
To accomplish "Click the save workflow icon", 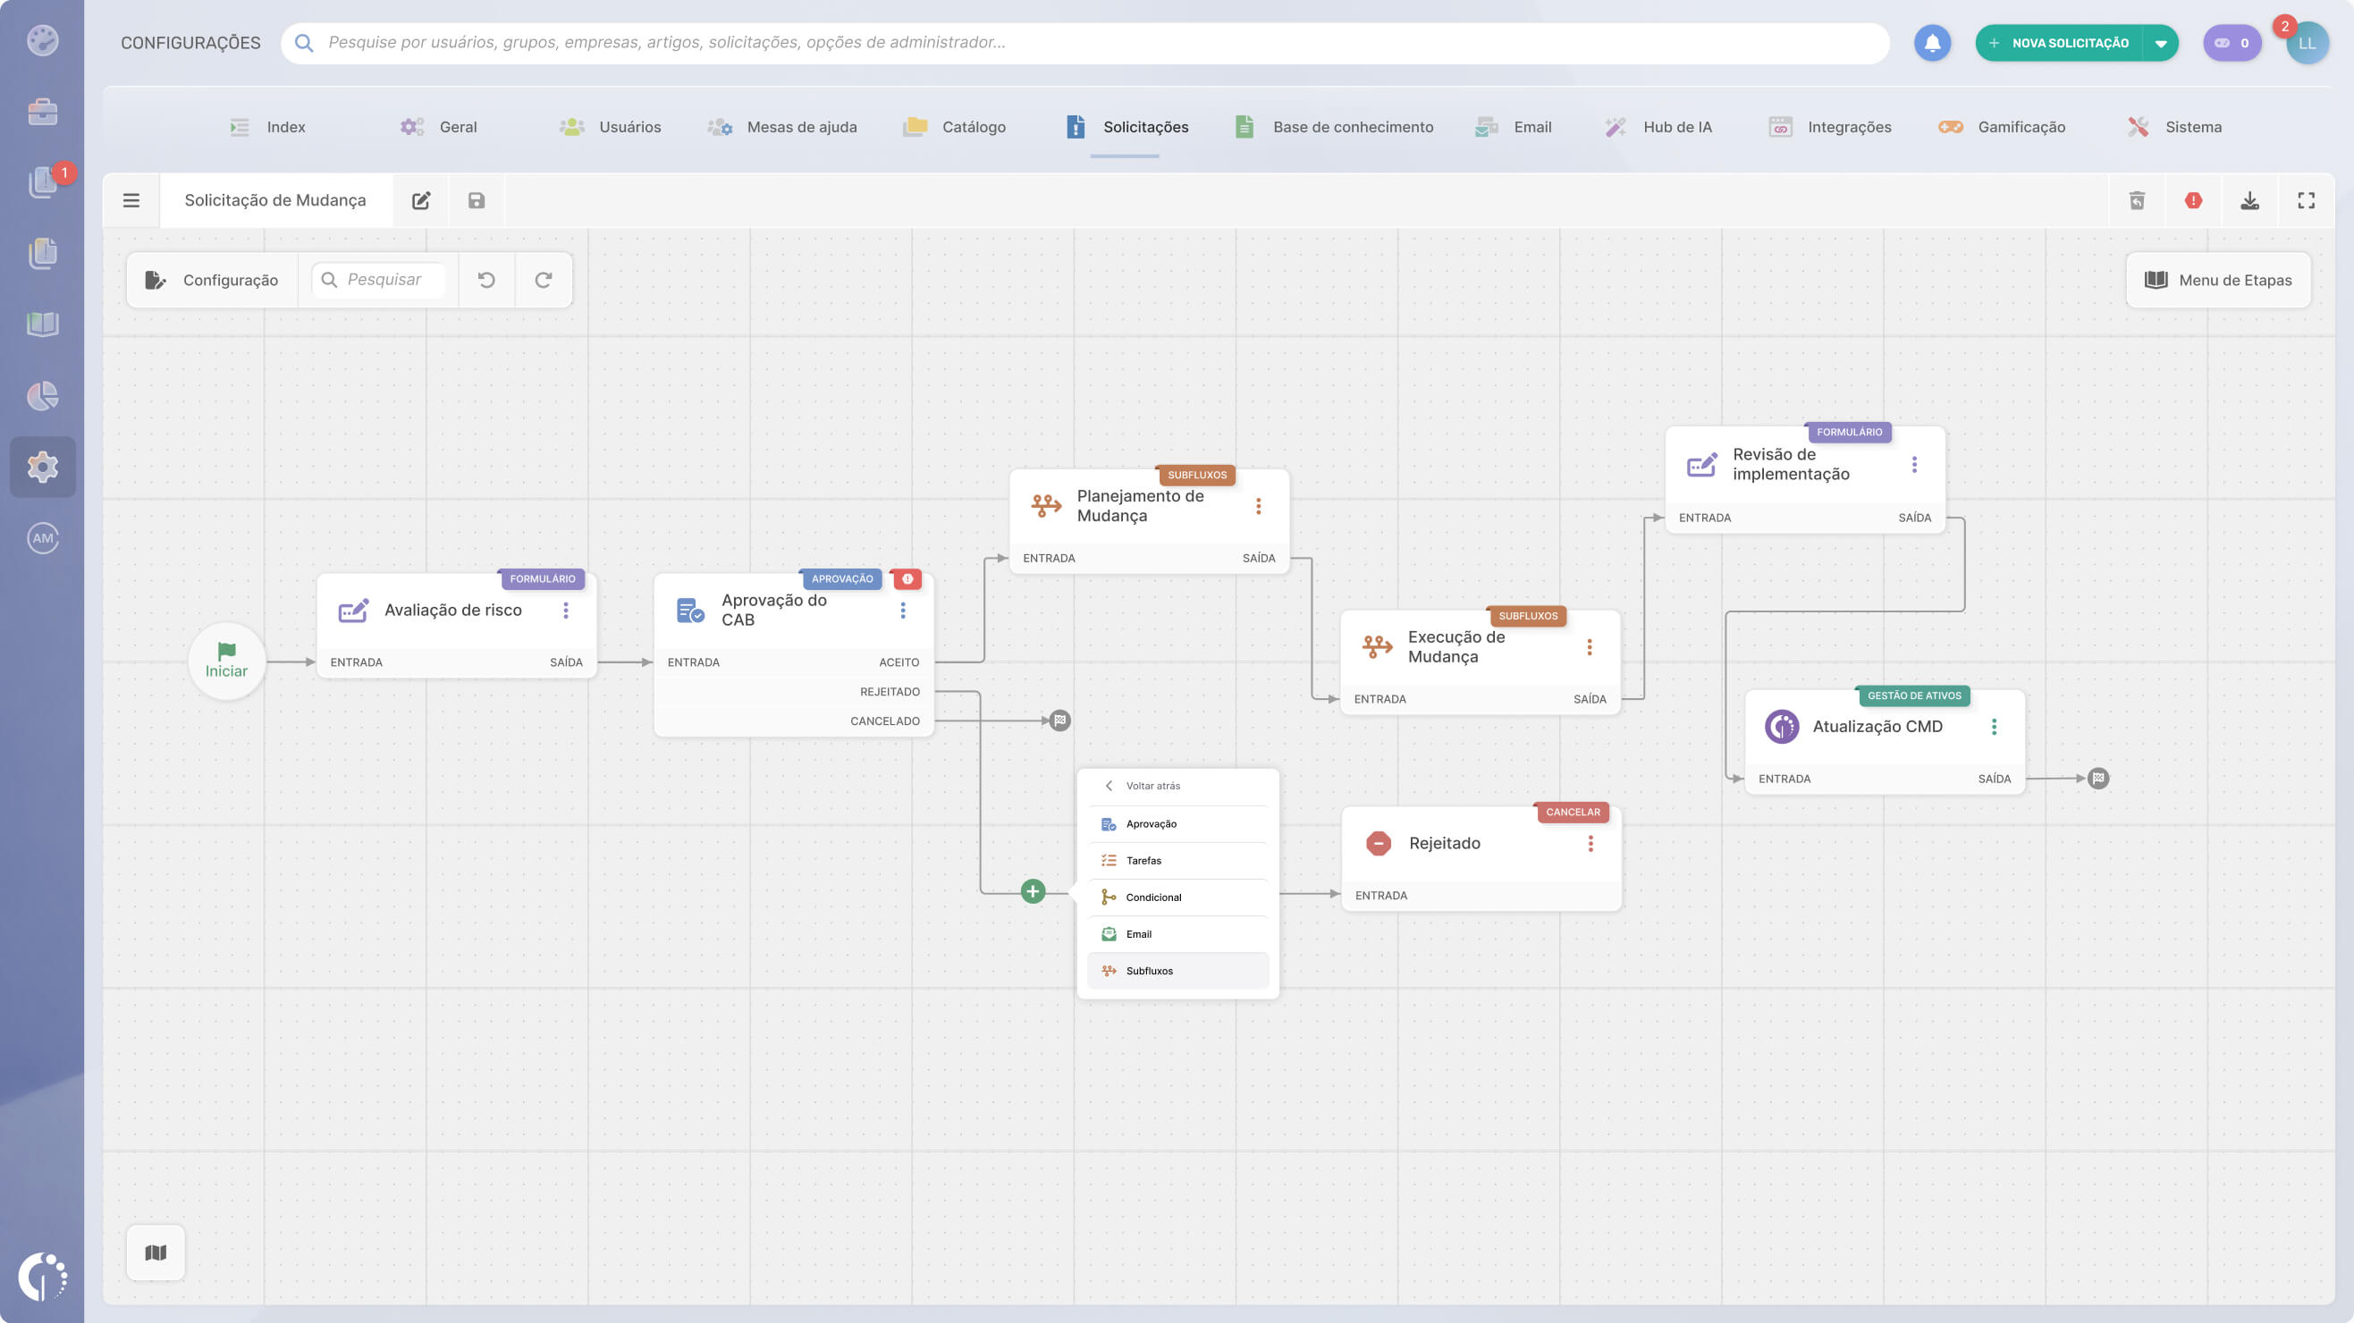I will [477, 200].
